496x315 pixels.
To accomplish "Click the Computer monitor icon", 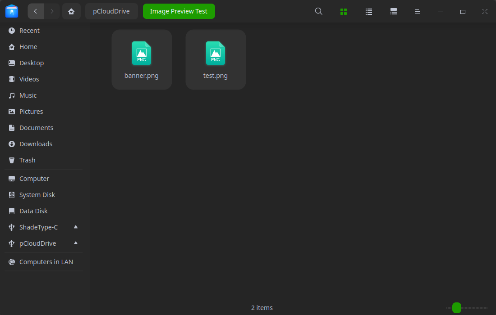I will pos(12,179).
